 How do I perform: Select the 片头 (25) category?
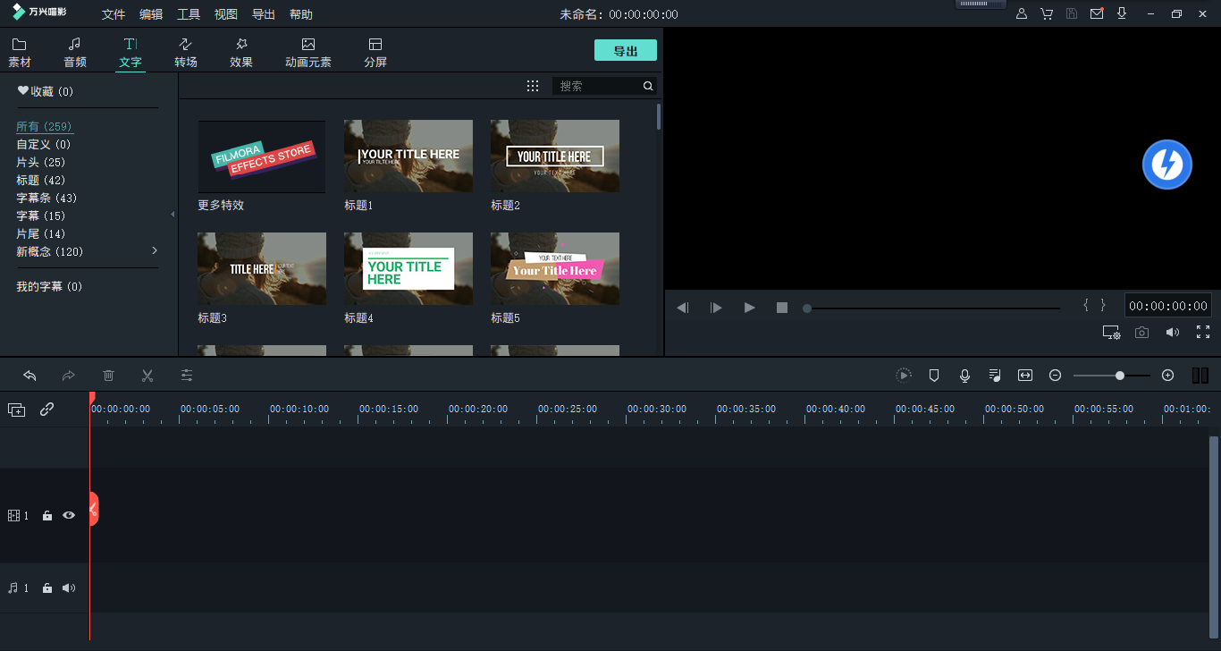tap(41, 162)
